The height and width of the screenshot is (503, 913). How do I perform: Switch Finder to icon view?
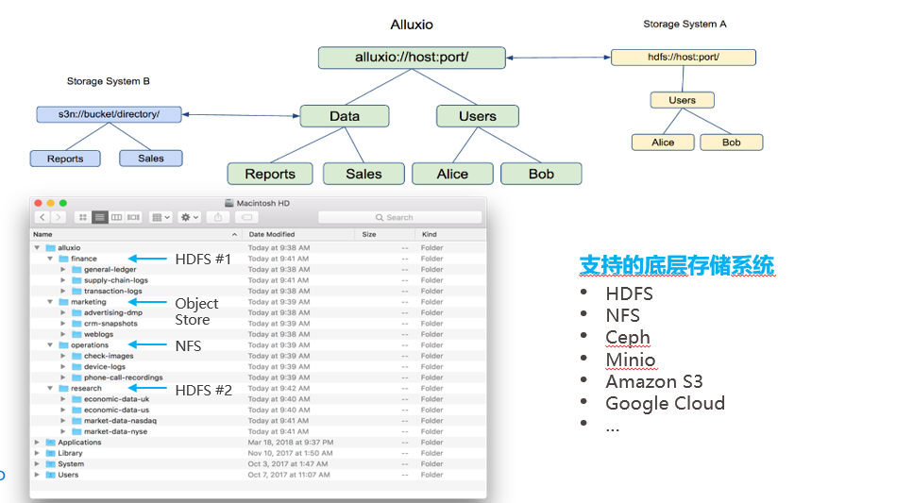(x=83, y=217)
